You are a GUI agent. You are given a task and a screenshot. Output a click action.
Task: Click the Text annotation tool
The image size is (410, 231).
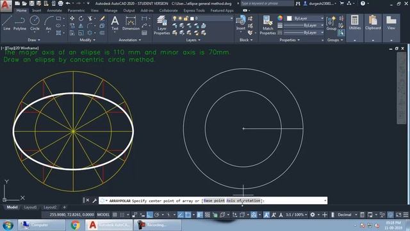coord(115,23)
